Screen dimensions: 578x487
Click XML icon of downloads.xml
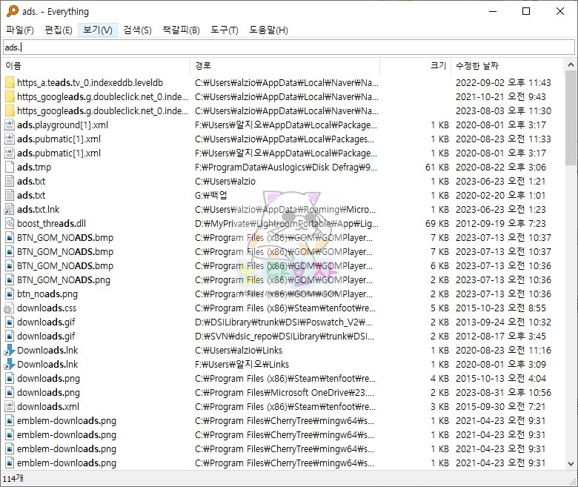(10, 407)
